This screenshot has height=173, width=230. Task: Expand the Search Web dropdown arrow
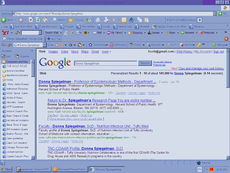pyautogui.click(x=61, y=32)
